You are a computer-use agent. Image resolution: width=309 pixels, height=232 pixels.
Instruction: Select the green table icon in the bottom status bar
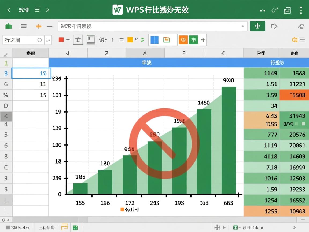75,227
